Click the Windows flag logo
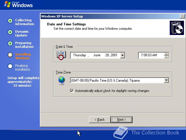Viewport: 186px width, 140px height. click(x=7, y=4)
